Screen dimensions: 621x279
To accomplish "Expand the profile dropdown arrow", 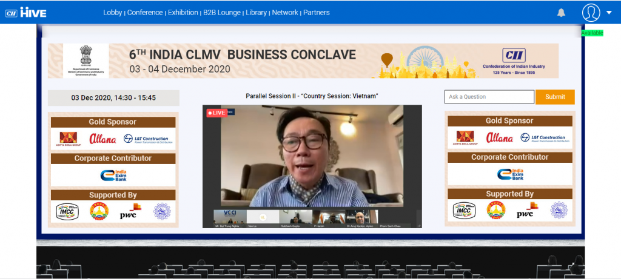I will pyautogui.click(x=609, y=13).
